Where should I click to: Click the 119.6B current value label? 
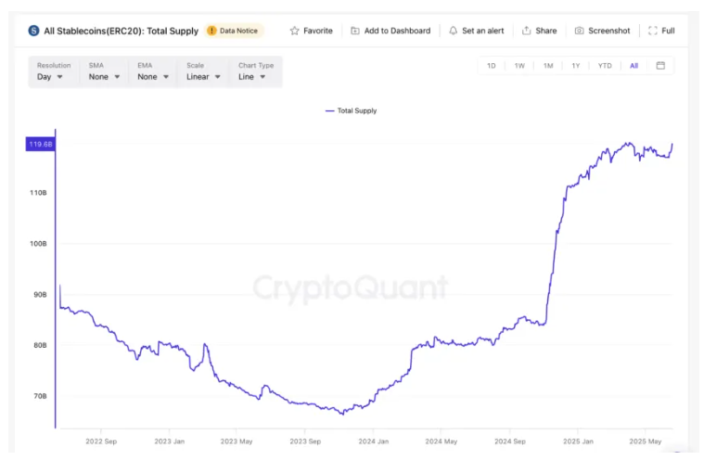tap(41, 144)
